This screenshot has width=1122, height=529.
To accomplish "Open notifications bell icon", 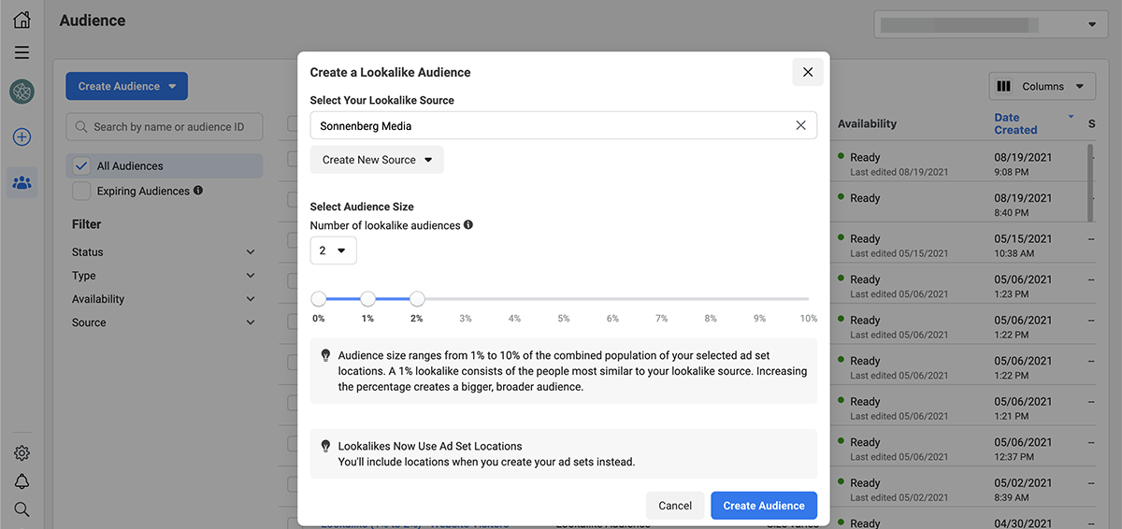I will [22, 481].
